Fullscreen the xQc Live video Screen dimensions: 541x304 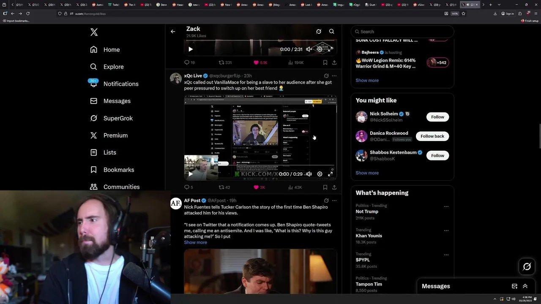[331, 174]
